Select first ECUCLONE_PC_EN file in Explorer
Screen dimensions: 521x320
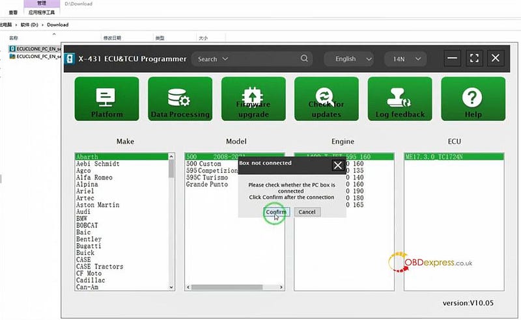[35, 49]
